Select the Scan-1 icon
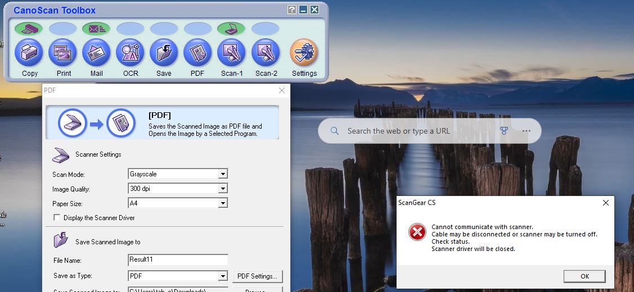 click(231, 52)
